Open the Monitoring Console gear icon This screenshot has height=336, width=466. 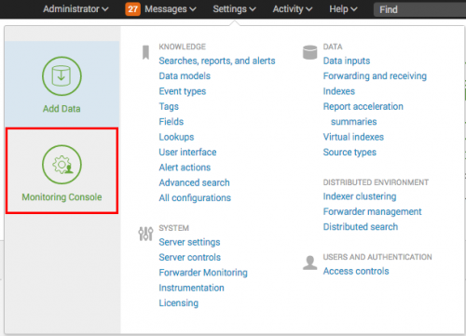tap(62, 165)
